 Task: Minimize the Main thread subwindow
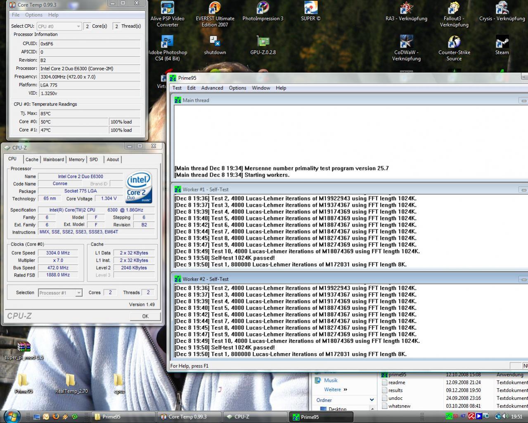click(523, 100)
